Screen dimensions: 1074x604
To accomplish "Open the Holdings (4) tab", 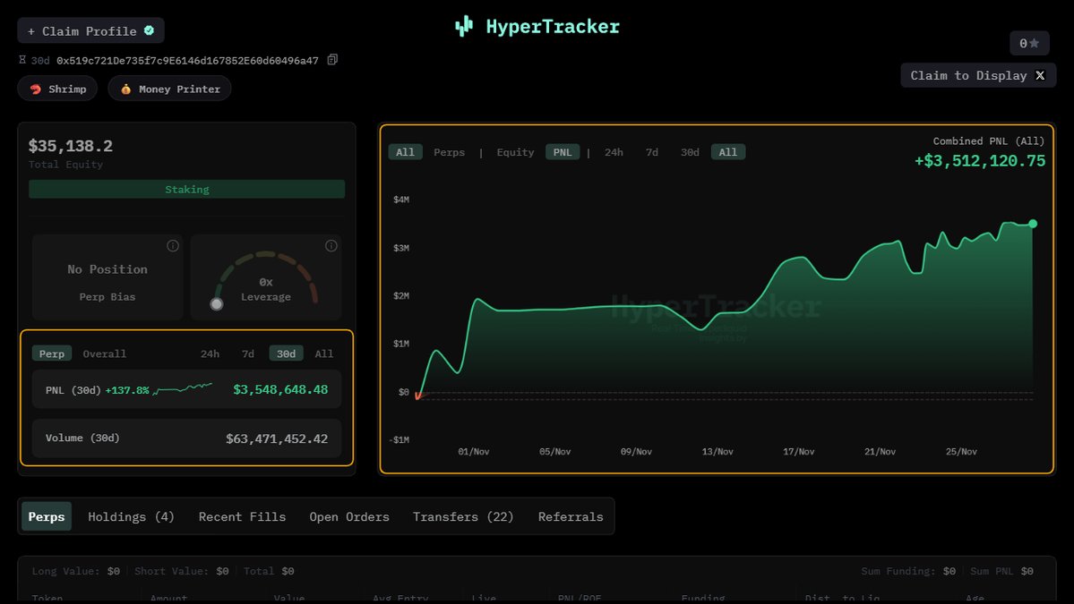I will point(131,516).
